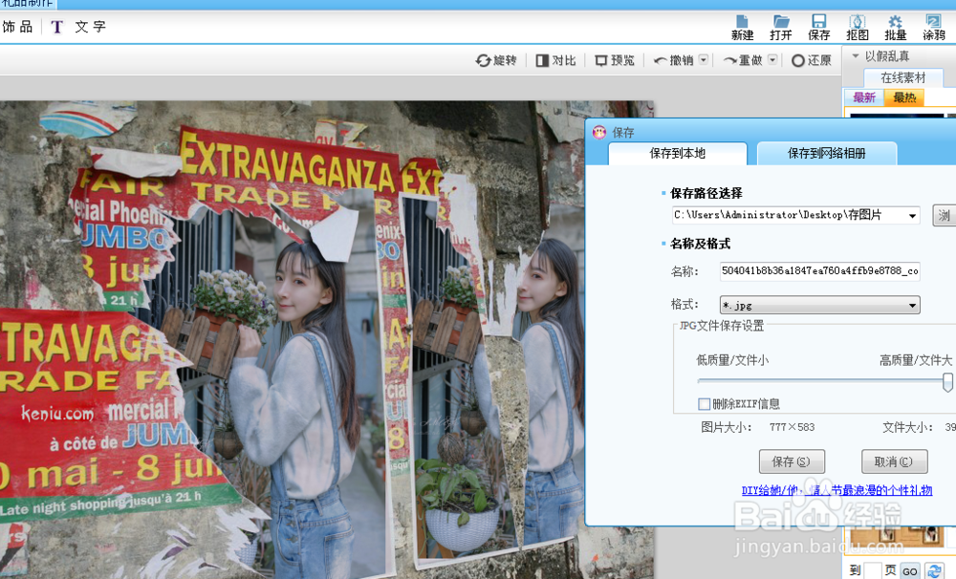The width and height of the screenshot is (956, 579).
Task: Click the 预览 preview button
Action: [615, 60]
